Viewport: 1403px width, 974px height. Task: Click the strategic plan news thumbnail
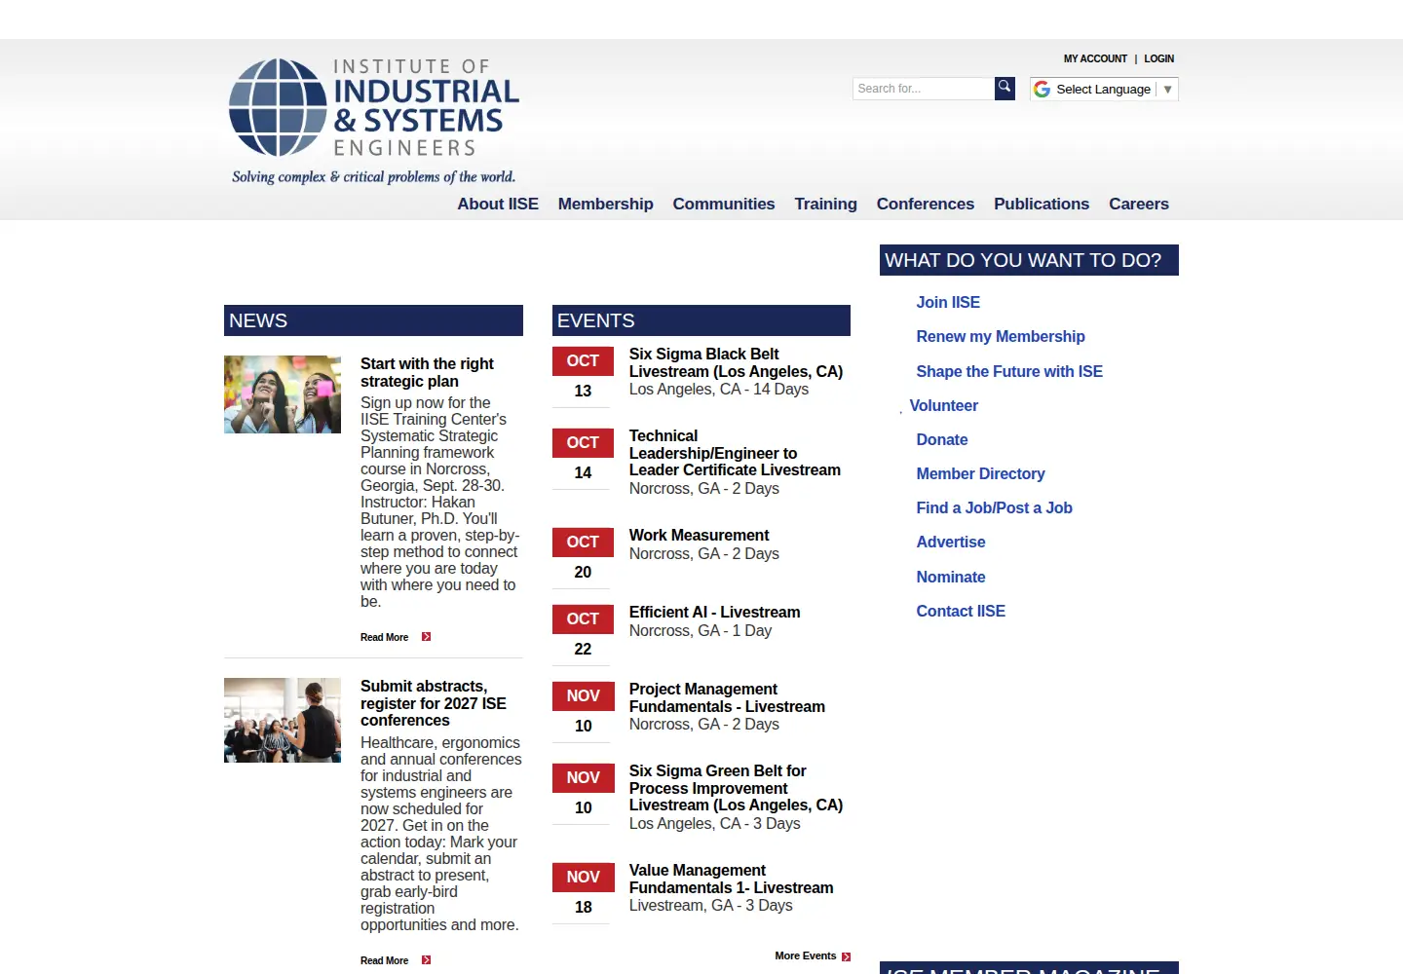(x=283, y=394)
